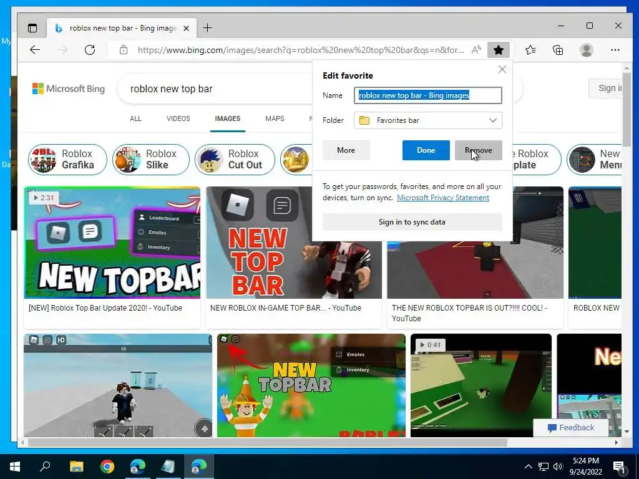Open the HD Roblox character thumbnail
Image resolution: width=639 pixels, height=479 pixels.
coord(118,385)
